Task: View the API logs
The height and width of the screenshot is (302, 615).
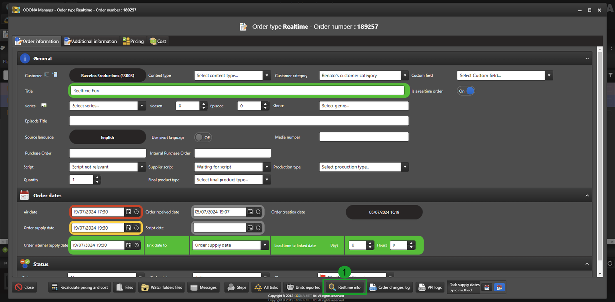Action: click(x=430, y=287)
